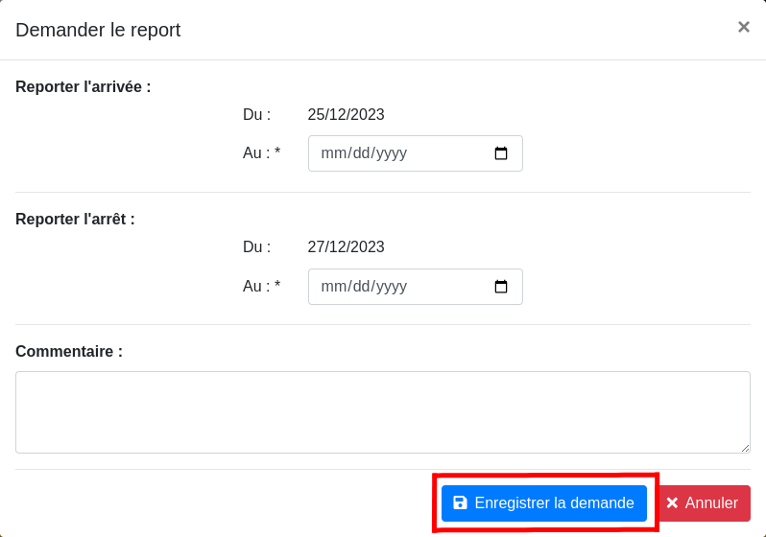Viewport: 766px width, 537px height.
Task: Grab the comment box resize handle
Action: coord(745,448)
